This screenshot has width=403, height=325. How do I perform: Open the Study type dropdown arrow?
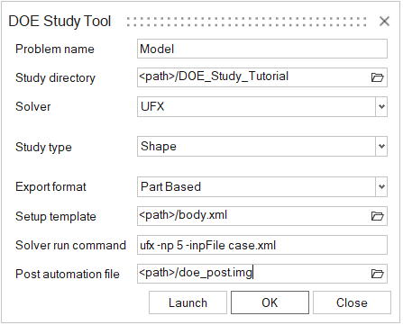(x=381, y=147)
